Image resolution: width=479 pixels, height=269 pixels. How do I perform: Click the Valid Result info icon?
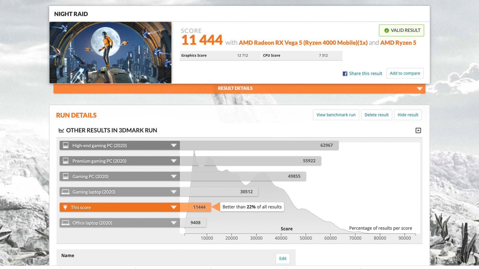(386, 30)
